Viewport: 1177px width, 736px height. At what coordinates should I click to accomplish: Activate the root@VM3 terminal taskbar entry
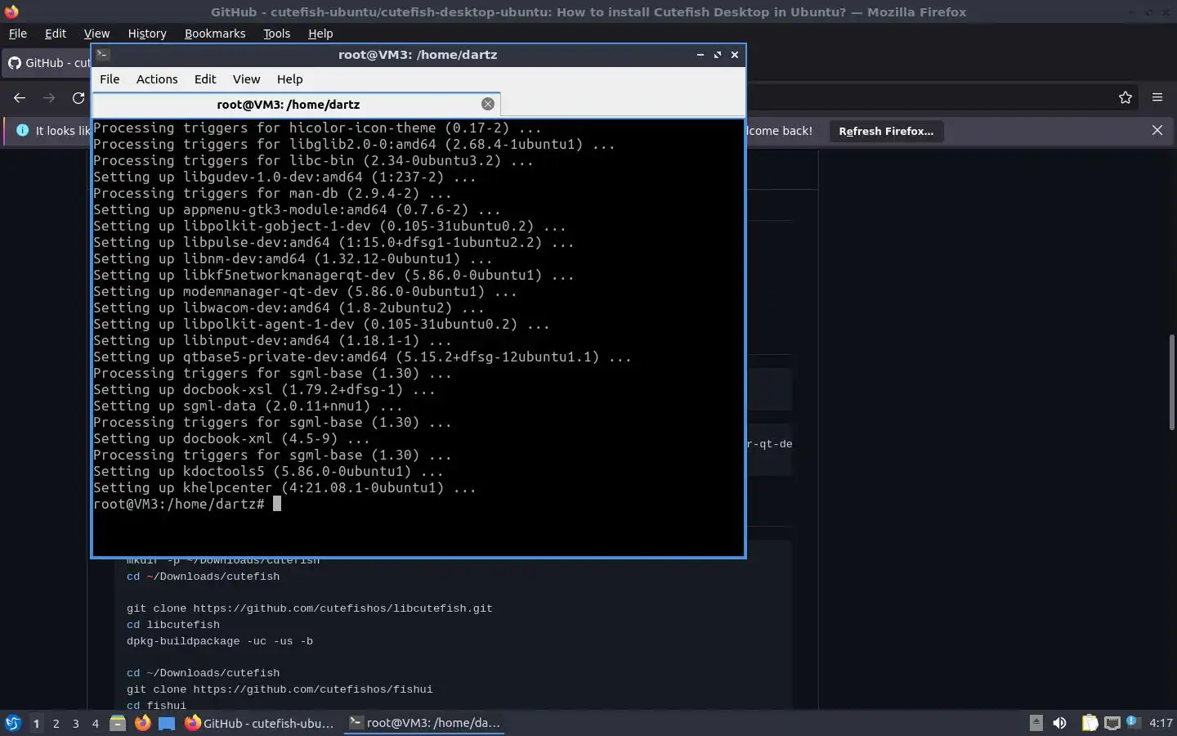[x=424, y=723]
